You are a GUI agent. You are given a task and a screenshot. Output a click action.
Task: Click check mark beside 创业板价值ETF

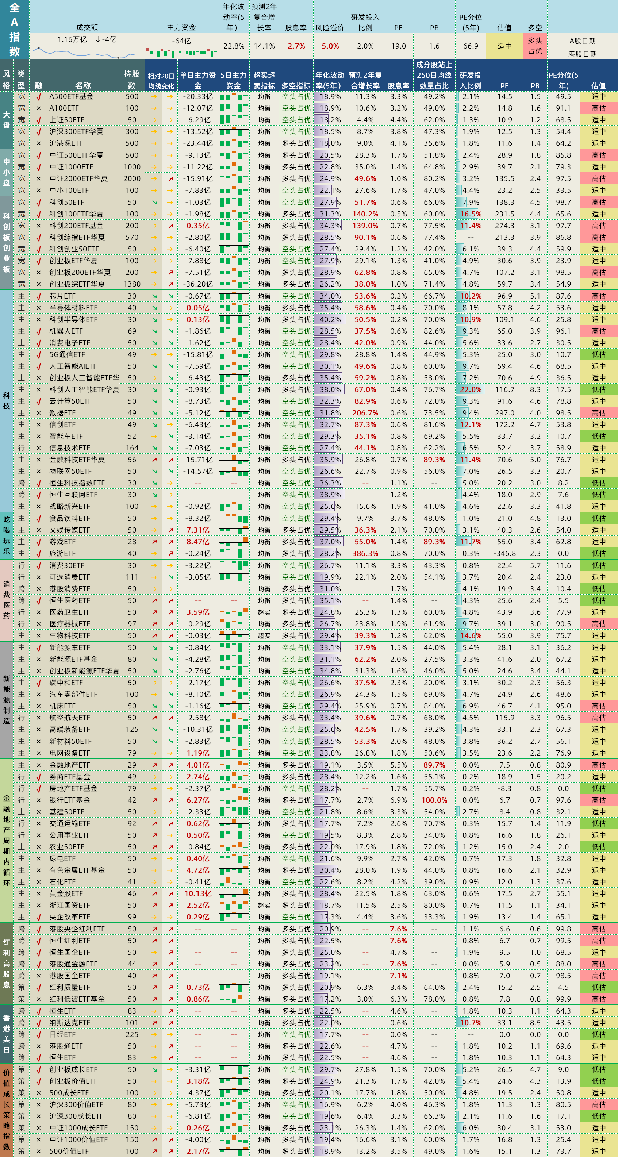click(39, 1081)
